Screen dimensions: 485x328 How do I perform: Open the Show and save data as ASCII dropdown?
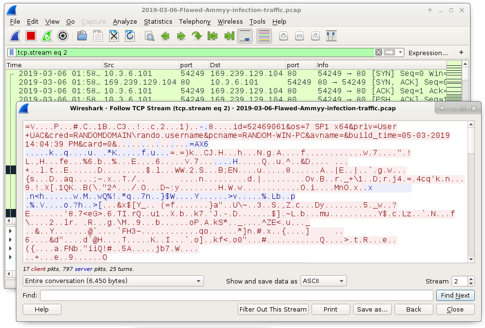click(x=324, y=281)
